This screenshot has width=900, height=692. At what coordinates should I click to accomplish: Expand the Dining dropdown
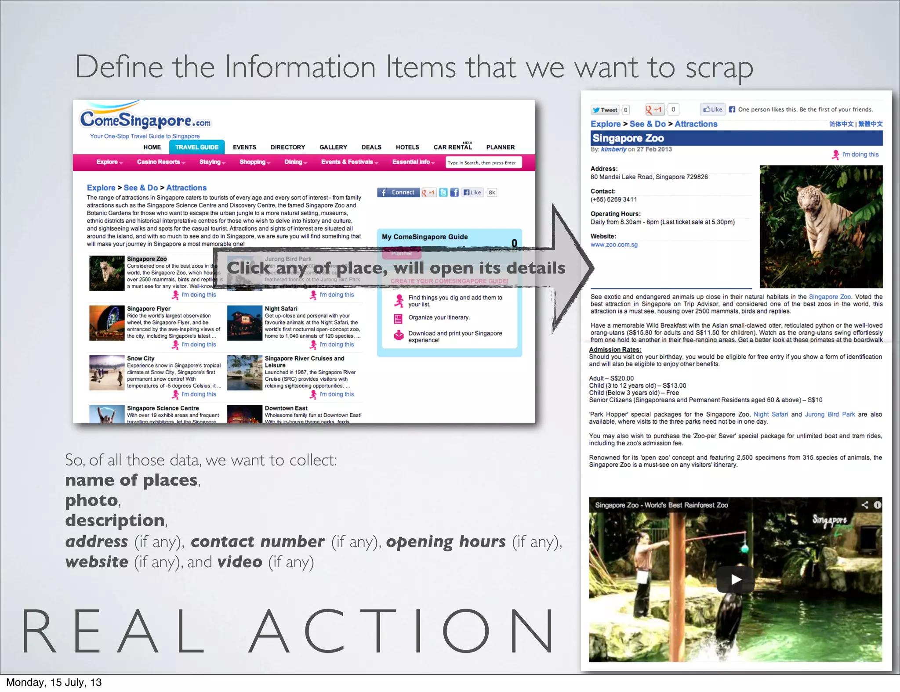(x=295, y=162)
